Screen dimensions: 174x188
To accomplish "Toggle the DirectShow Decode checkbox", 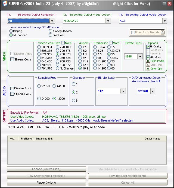I will (x=133, y=32).
